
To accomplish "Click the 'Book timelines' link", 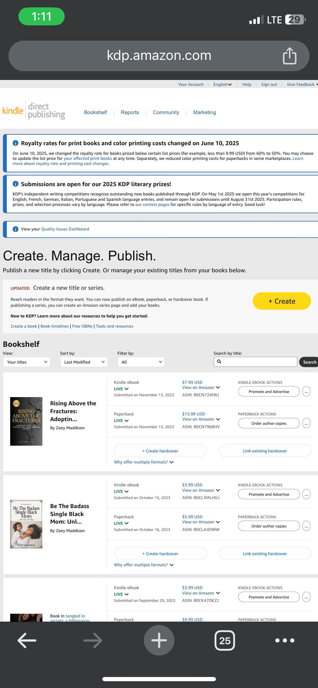I will click(x=55, y=326).
